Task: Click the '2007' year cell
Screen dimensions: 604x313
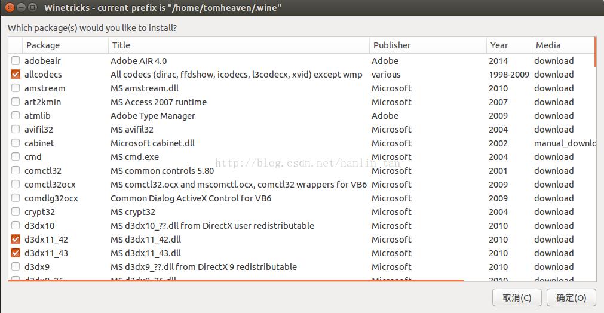Action: pos(498,102)
